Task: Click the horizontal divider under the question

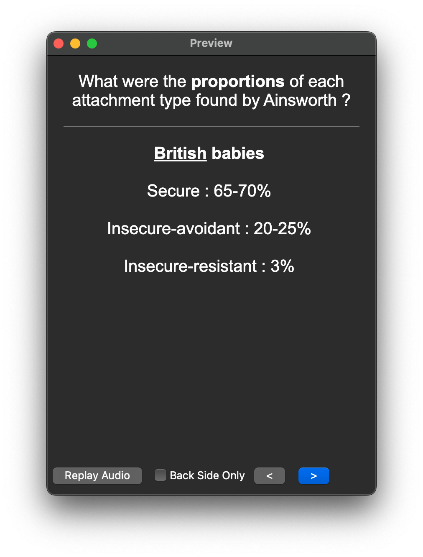Action: point(211,127)
